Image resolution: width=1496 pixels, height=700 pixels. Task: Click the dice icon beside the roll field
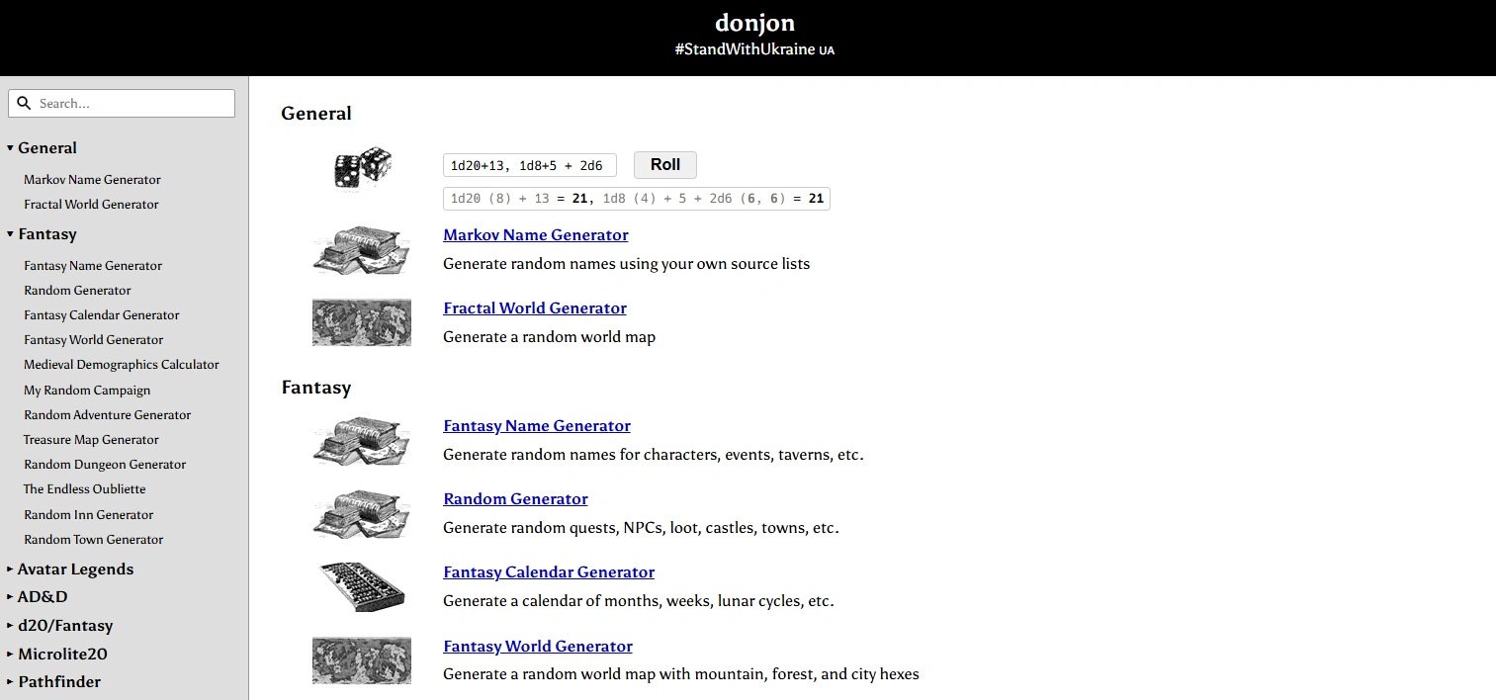coord(362,168)
